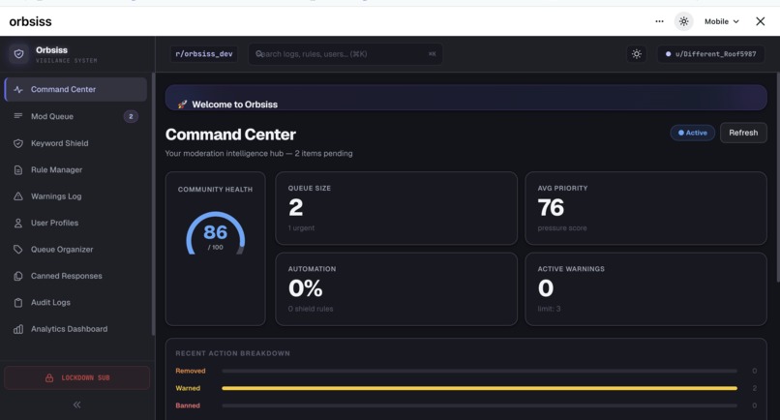Click the "pressure score" label

562,228
